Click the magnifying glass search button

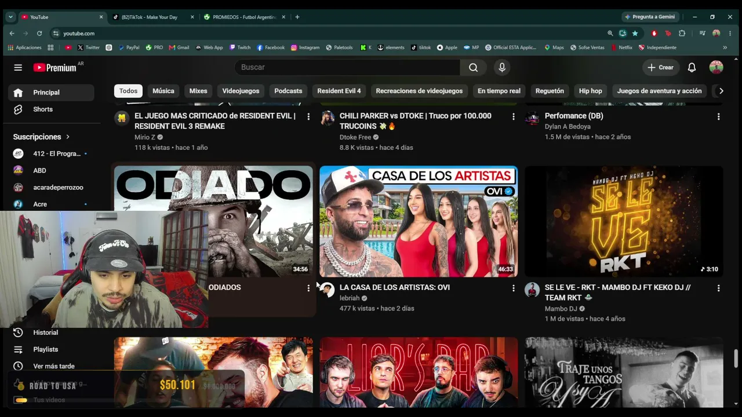tap(473, 68)
